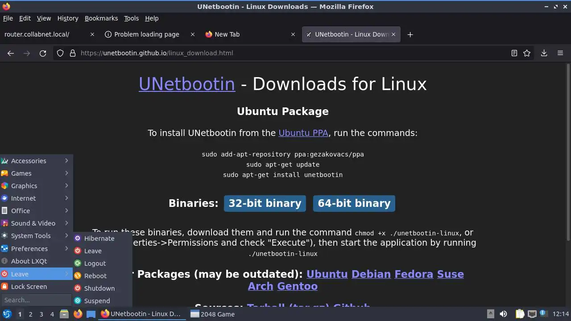This screenshot has height=321, width=571.
Task: Open the Debian packages link
Action: click(371, 274)
